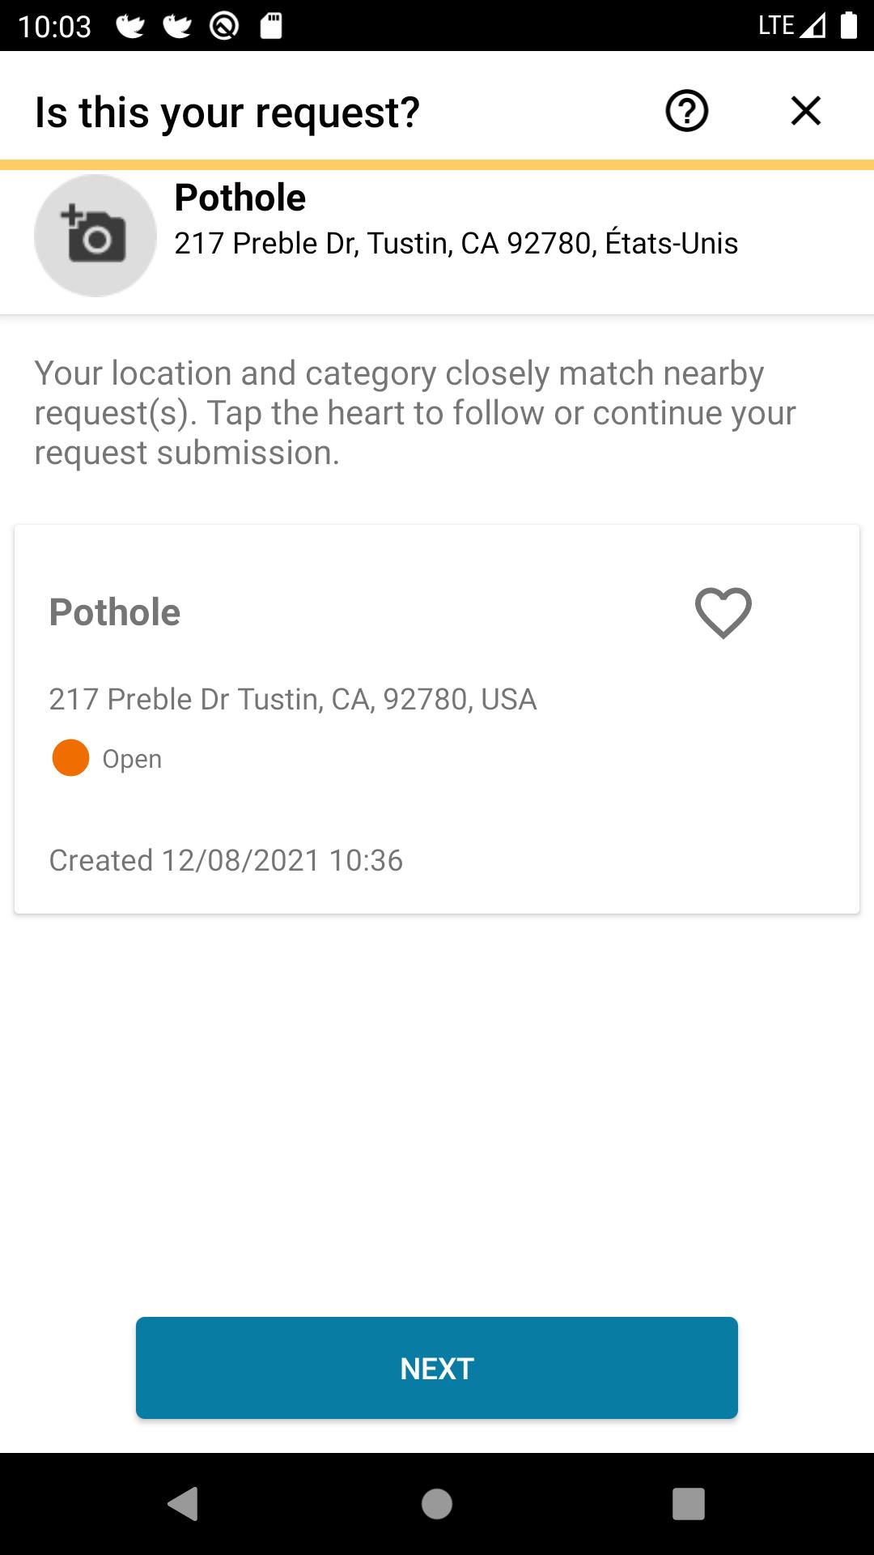Screen dimensions: 874x1555
Task: Tap the NEXT button
Action: pyautogui.click(x=437, y=1368)
